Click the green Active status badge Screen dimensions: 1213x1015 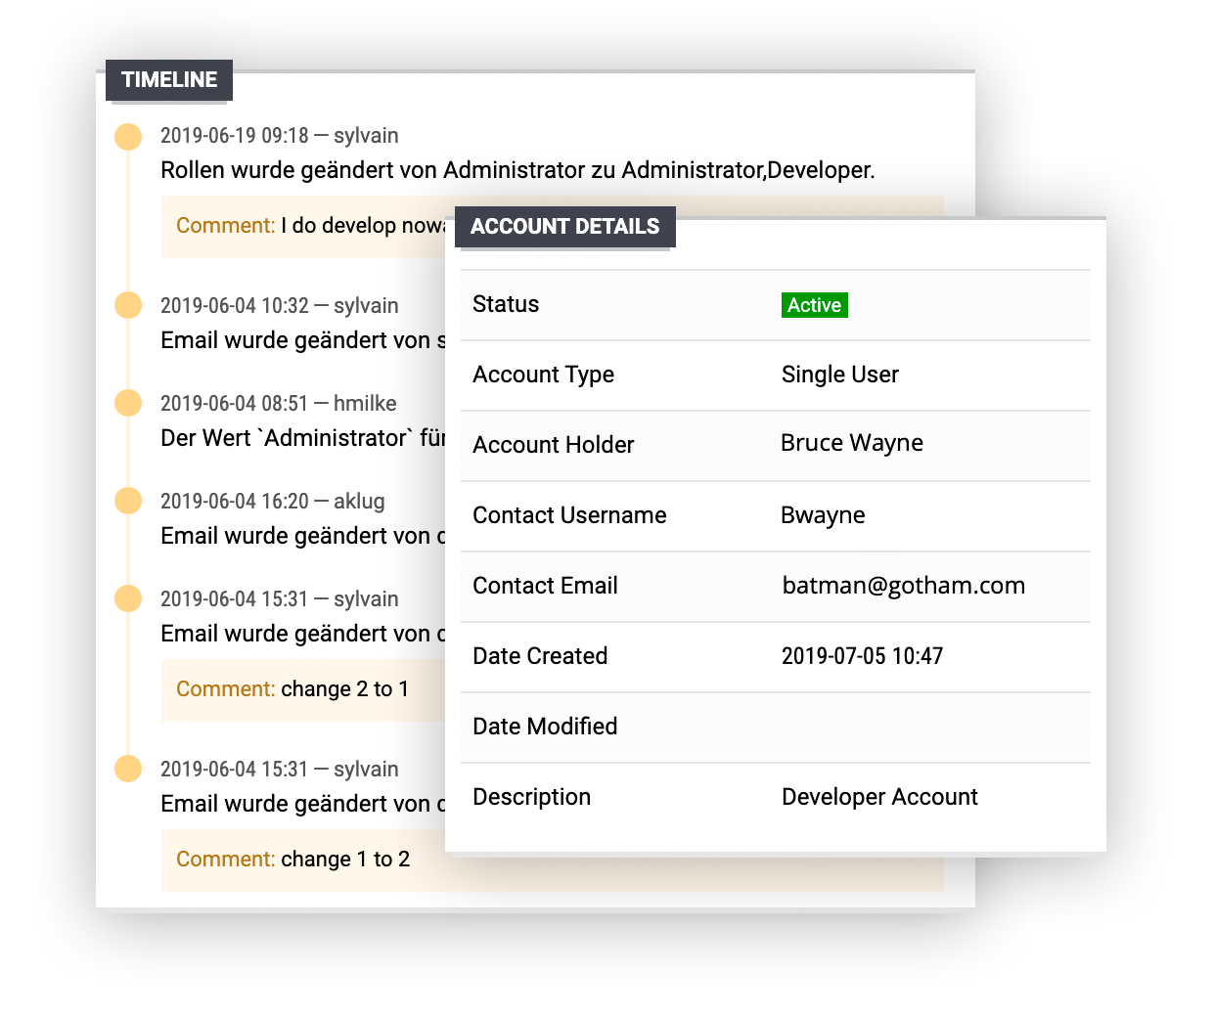814,305
